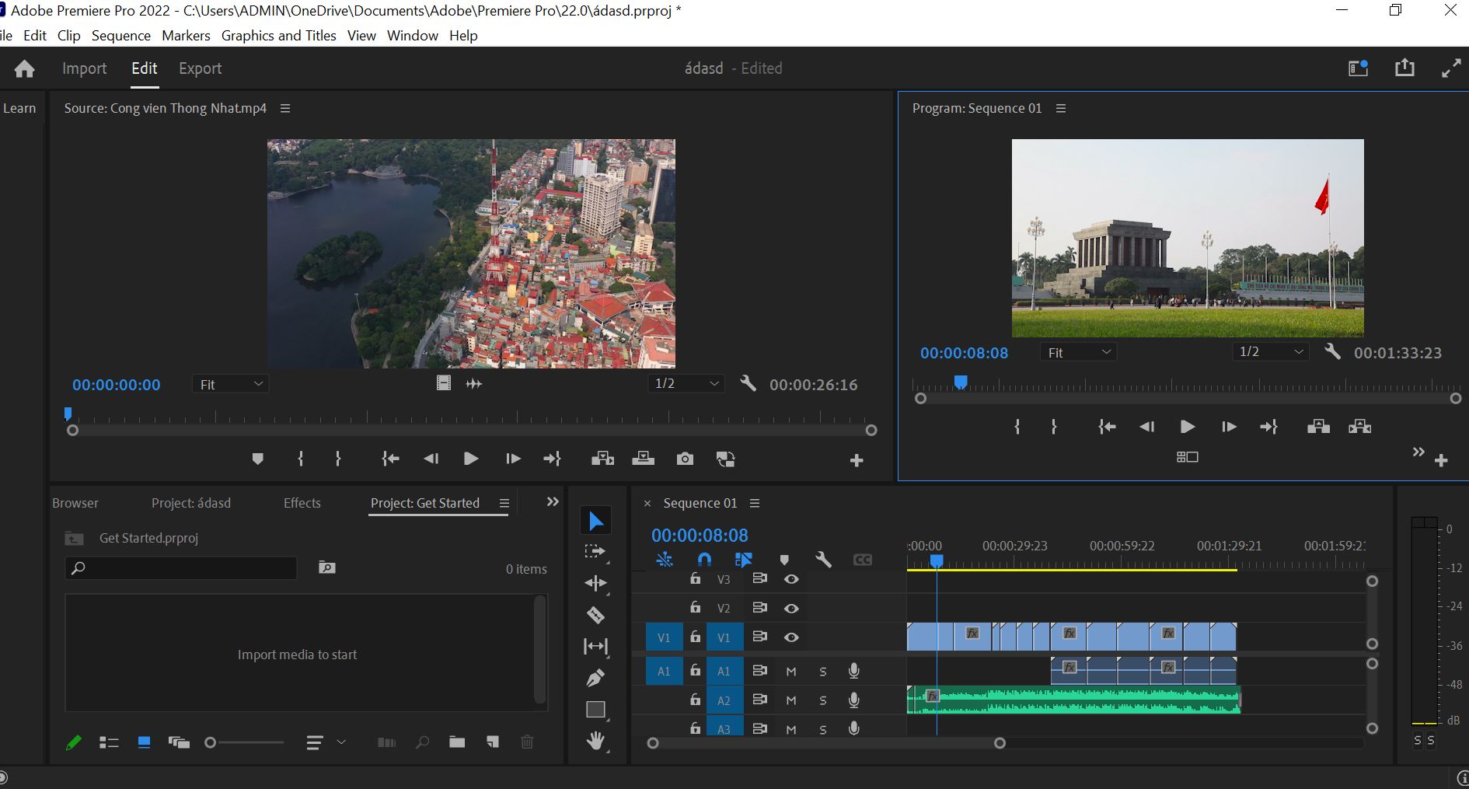Open Program monitor 1/2 resolution dropdown
Viewport: 1469px width, 789px height.
point(1271,351)
